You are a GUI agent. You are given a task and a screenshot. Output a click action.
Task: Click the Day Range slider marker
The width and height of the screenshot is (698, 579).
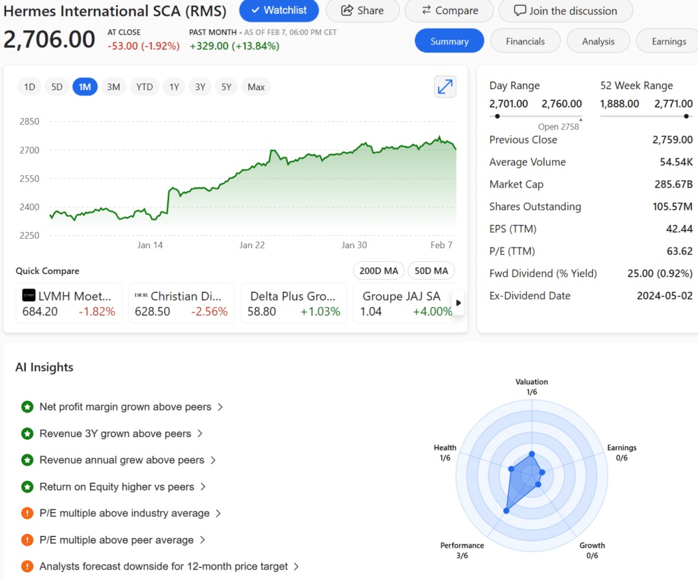click(x=497, y=116)
